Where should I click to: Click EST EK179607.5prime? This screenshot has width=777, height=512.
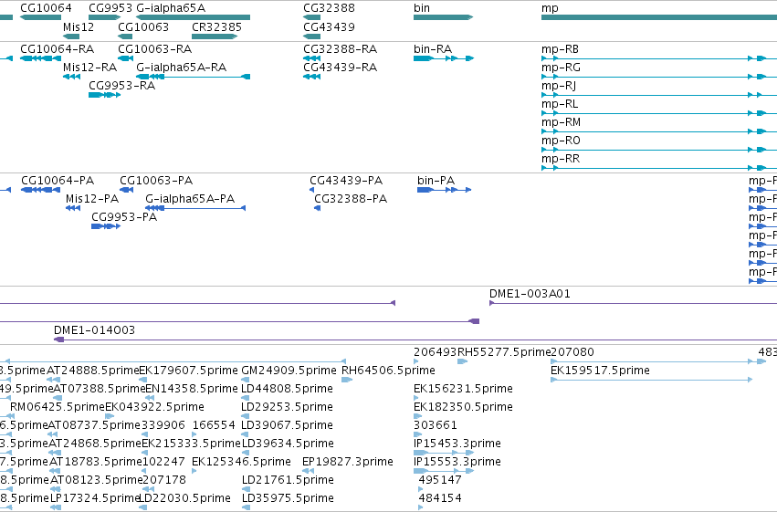pyautogui.click(x=189, y=371)
